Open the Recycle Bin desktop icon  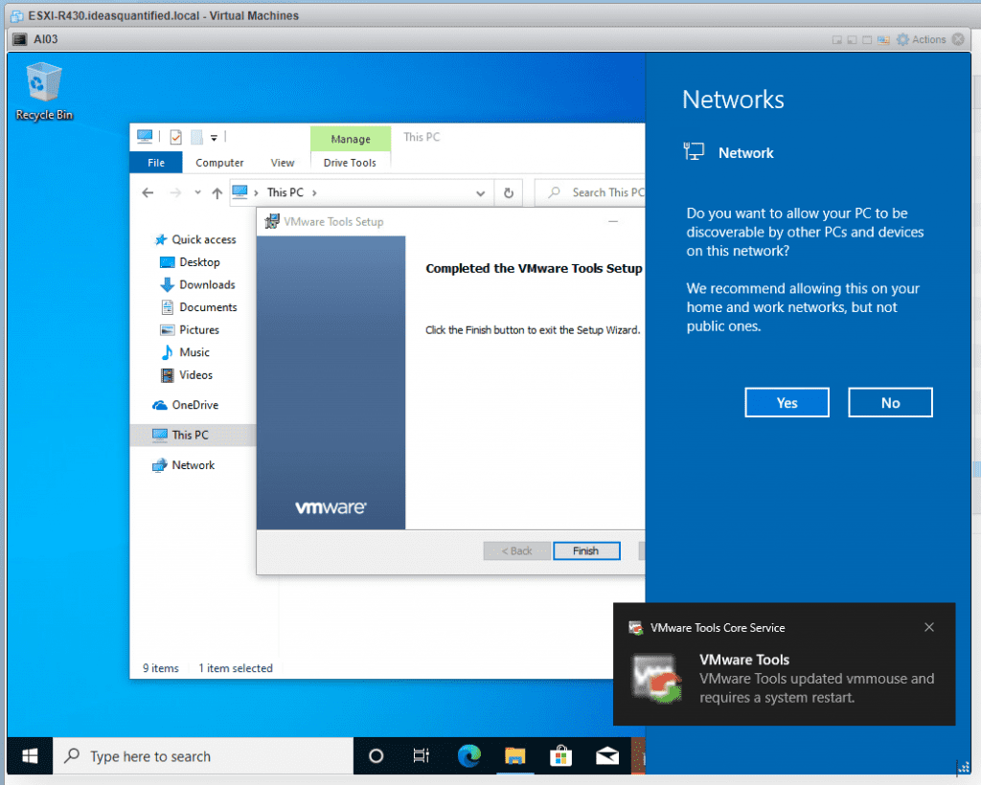click(44, 91)
